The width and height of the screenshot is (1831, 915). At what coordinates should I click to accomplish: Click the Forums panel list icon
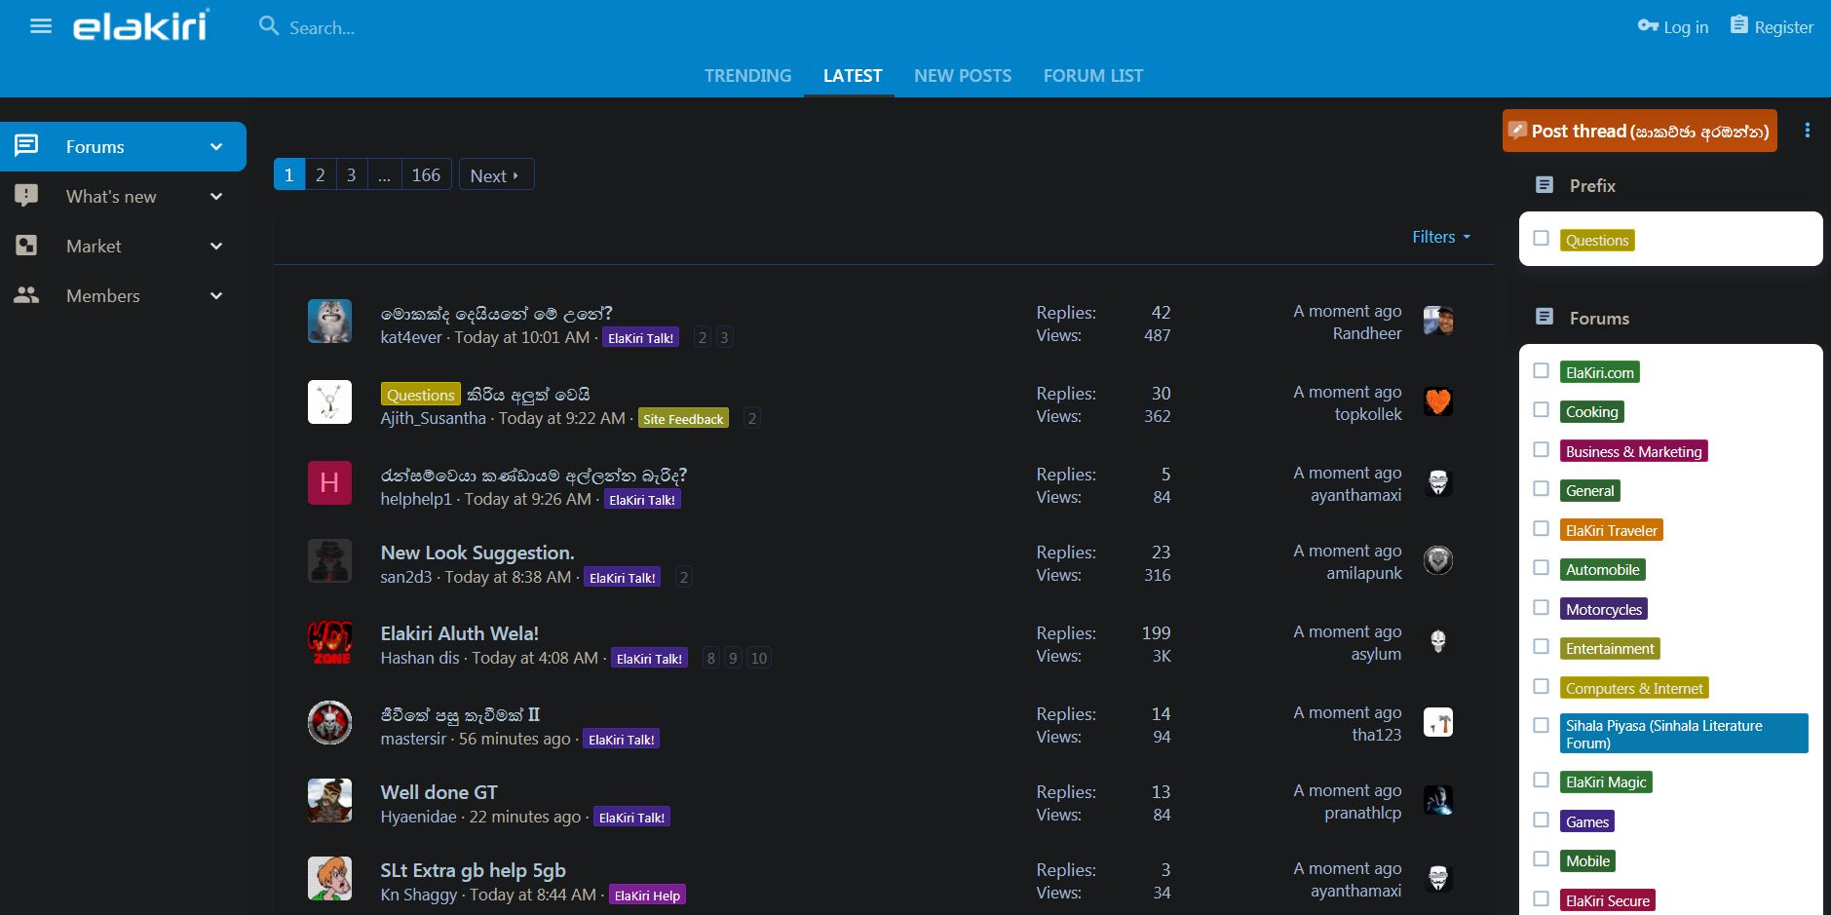coord(1545,317)
